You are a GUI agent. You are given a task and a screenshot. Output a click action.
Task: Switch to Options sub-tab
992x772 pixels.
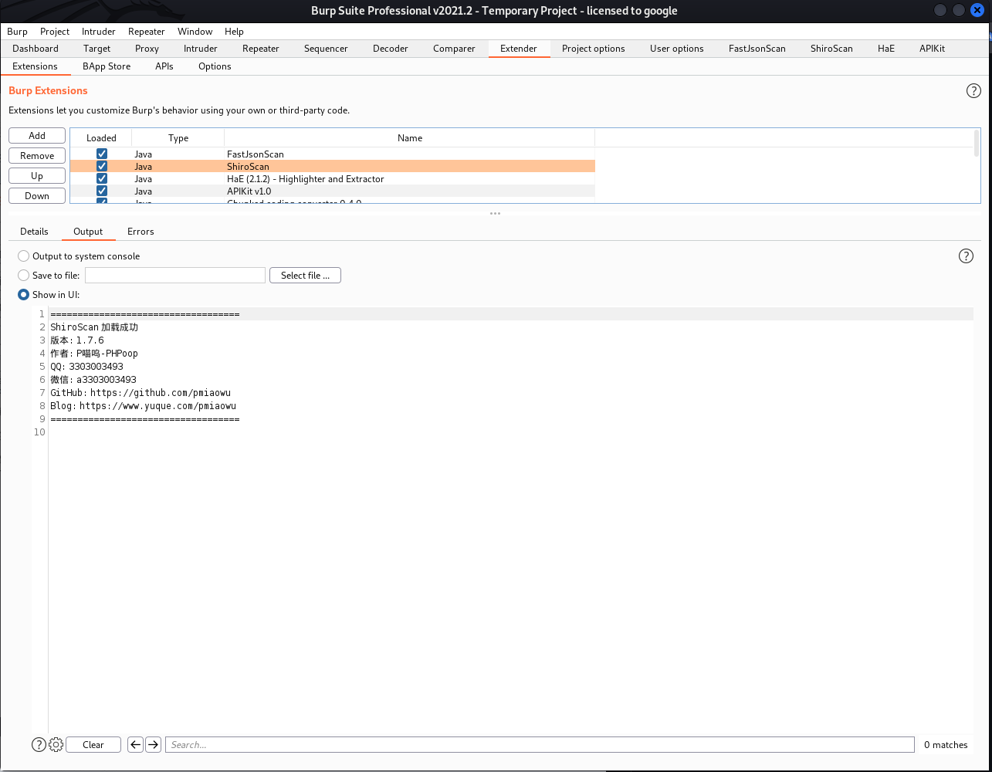tap(215, 66)
